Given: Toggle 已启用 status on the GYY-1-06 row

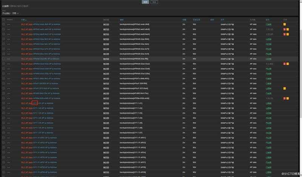Looking at the screenshot, I should 268,128.
